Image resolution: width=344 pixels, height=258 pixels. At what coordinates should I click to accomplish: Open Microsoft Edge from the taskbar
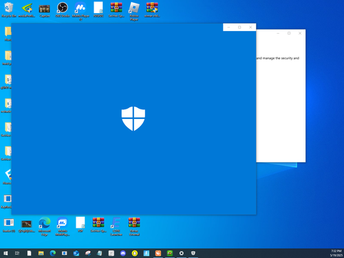53,253
